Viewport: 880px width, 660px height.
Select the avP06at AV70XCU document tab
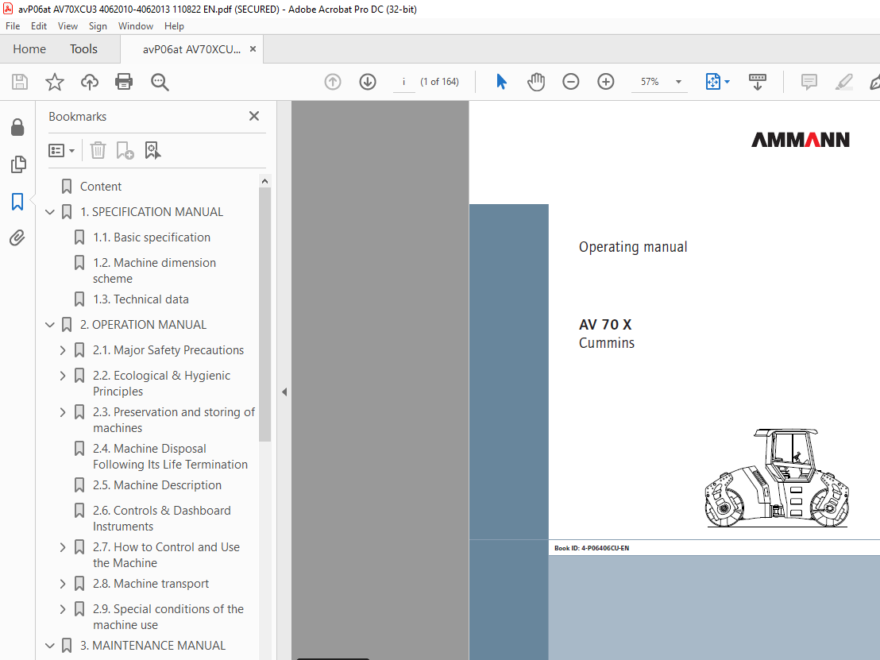(191, 49)
